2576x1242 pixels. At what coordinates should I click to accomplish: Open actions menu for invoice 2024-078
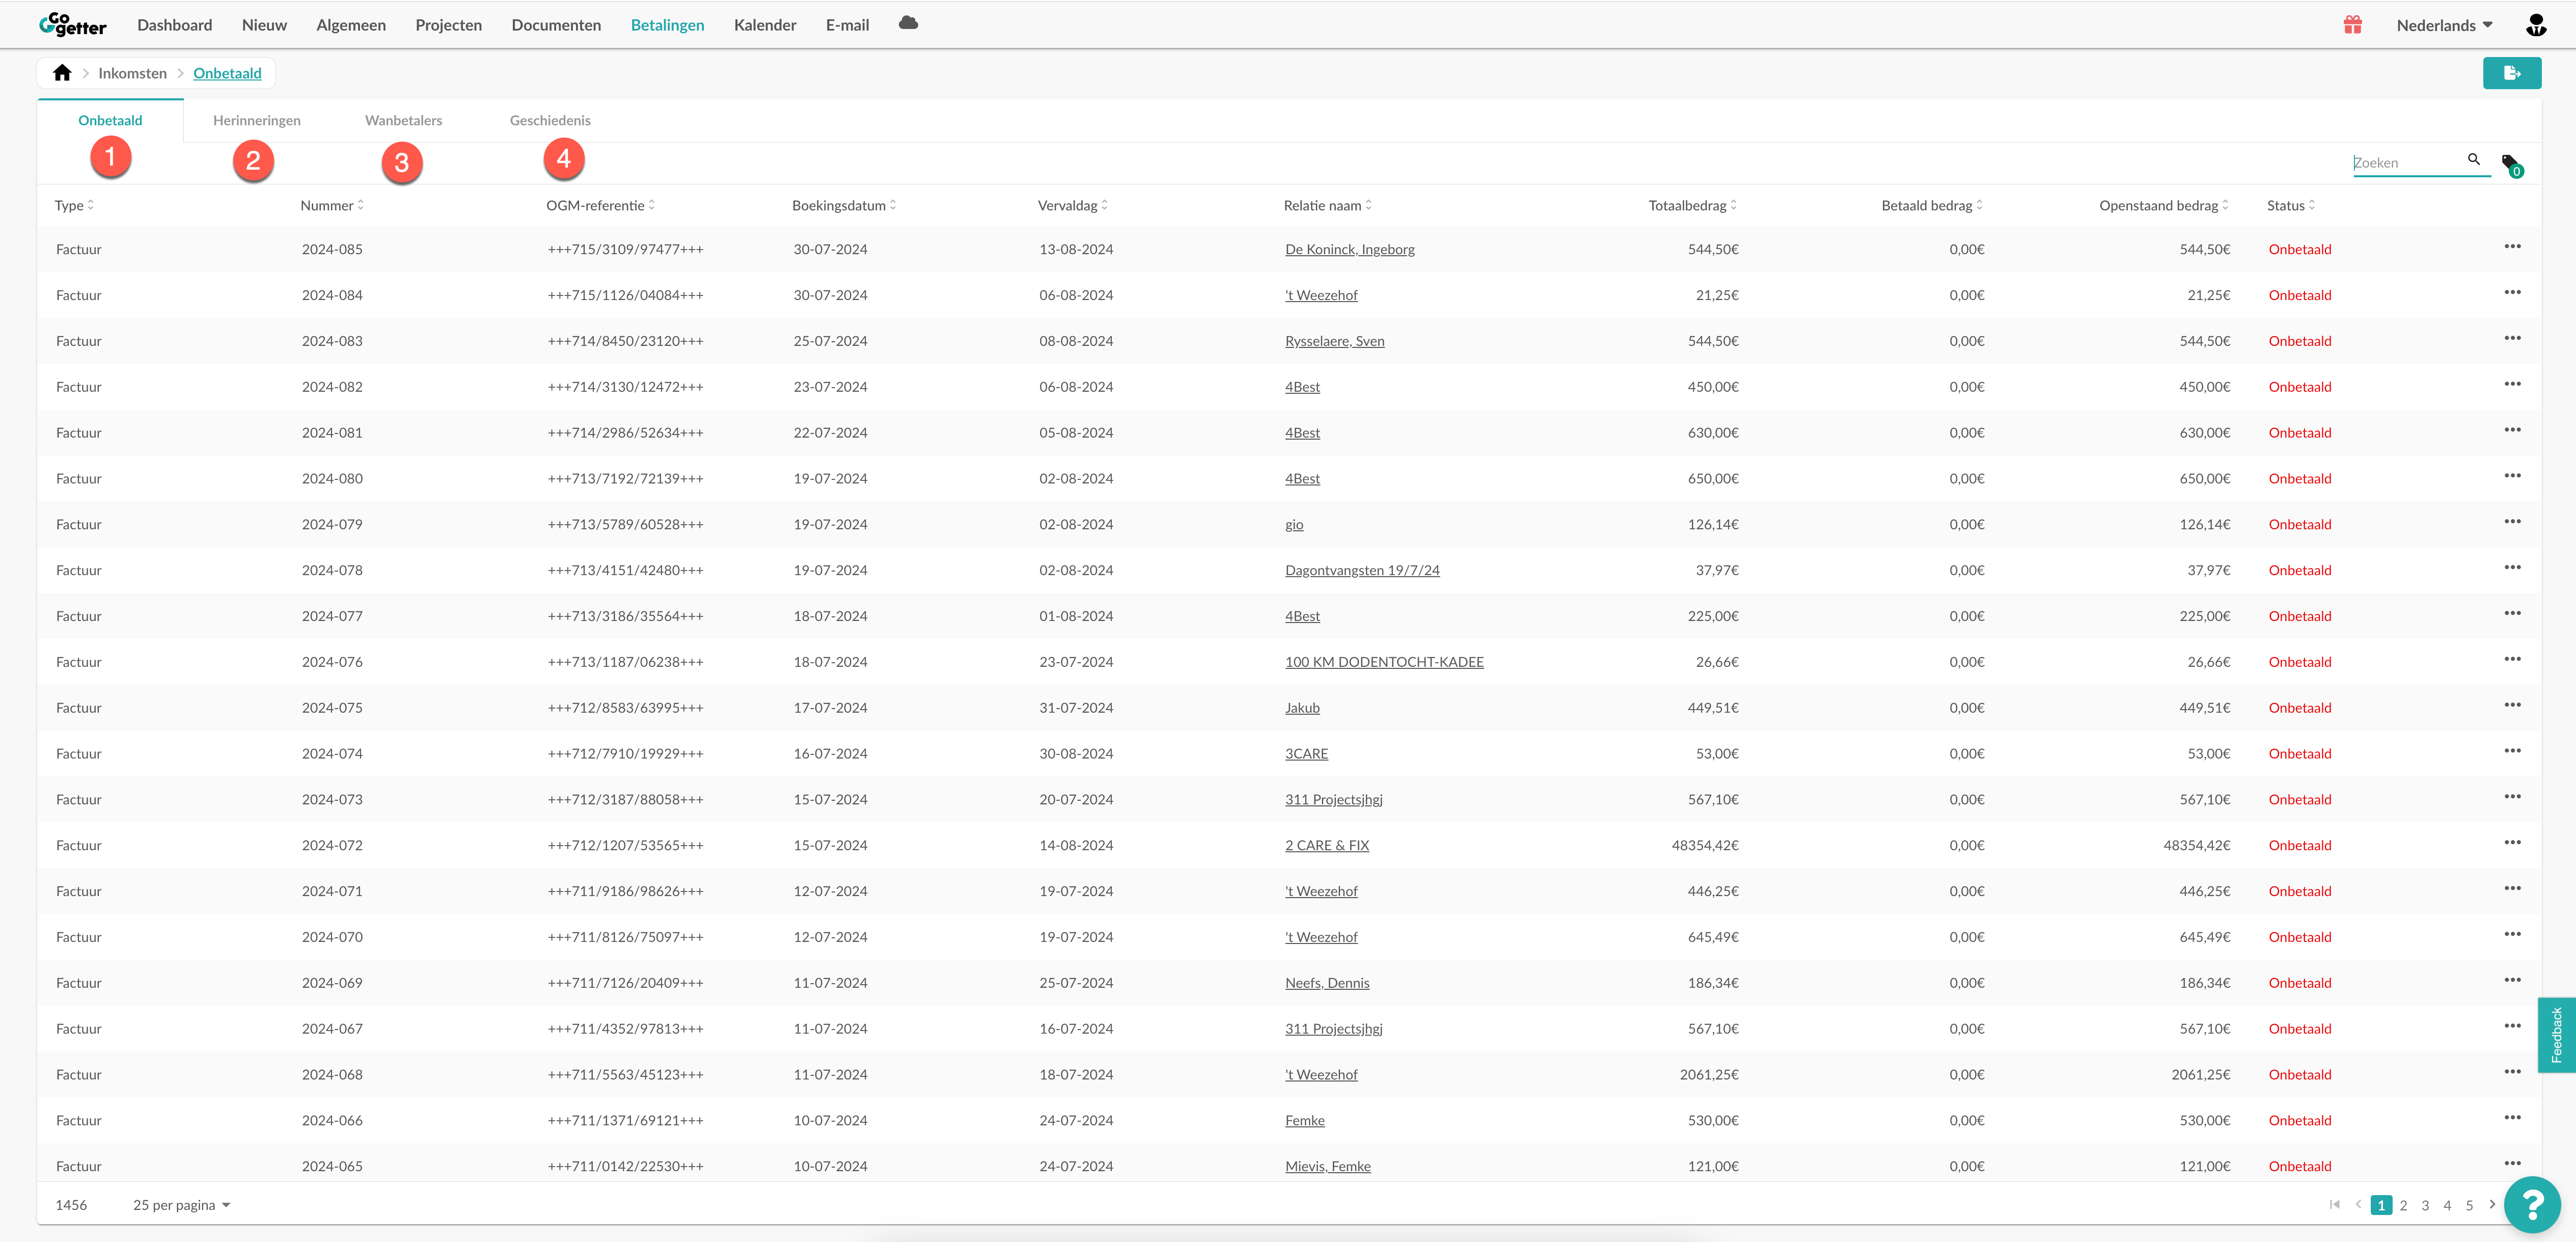pyautogui.click(x=2512, y=568)
